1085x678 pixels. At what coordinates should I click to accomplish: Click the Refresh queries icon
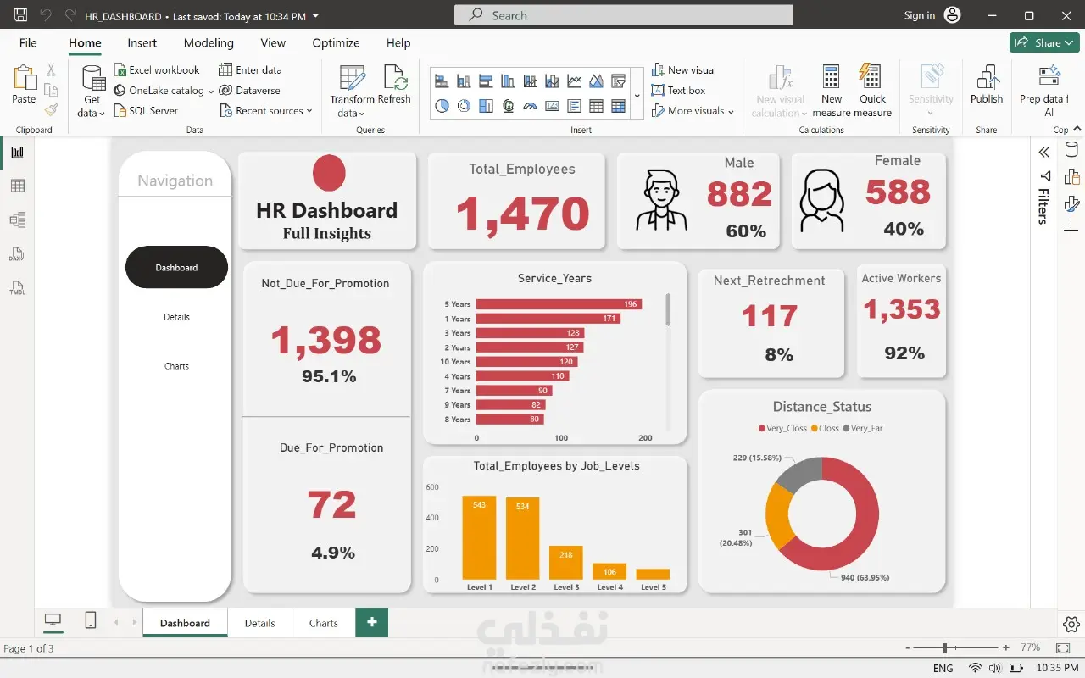tap(394, 85)
